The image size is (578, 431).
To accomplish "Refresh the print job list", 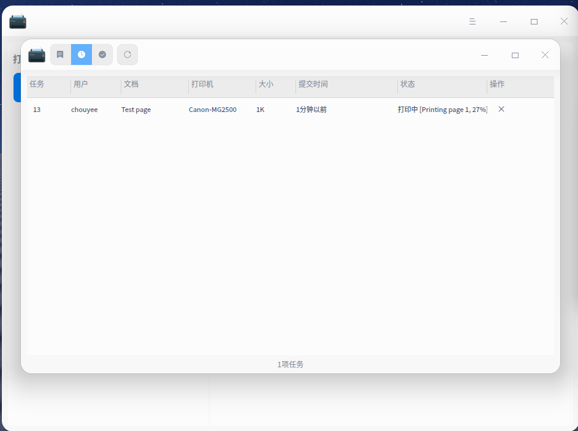I will tap(127, 54).
